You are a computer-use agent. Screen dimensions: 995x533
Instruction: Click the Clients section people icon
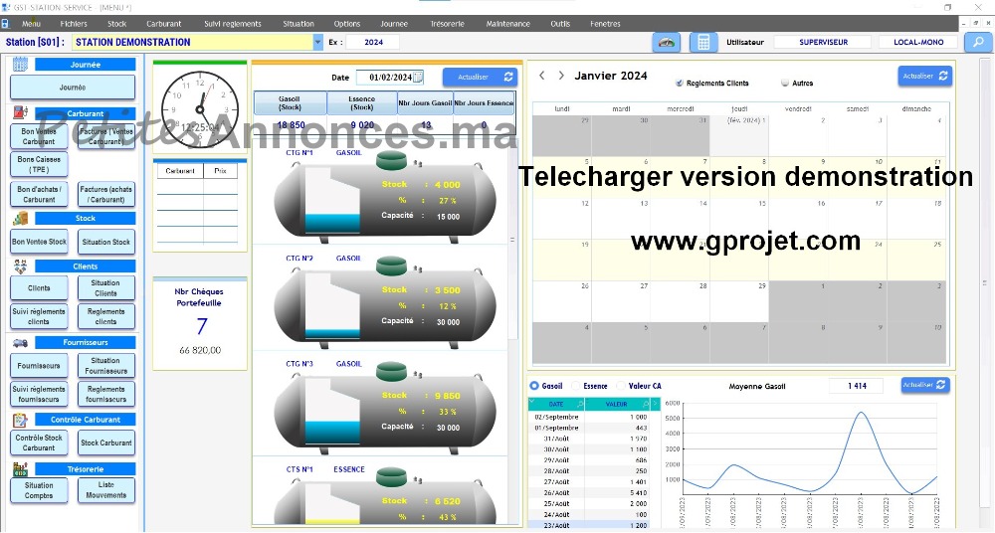click(20, 266)
